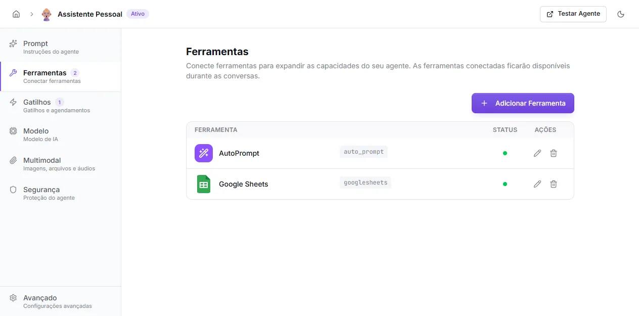Edit the AutoPrompt tool via pencil

[x=537, y=153]
